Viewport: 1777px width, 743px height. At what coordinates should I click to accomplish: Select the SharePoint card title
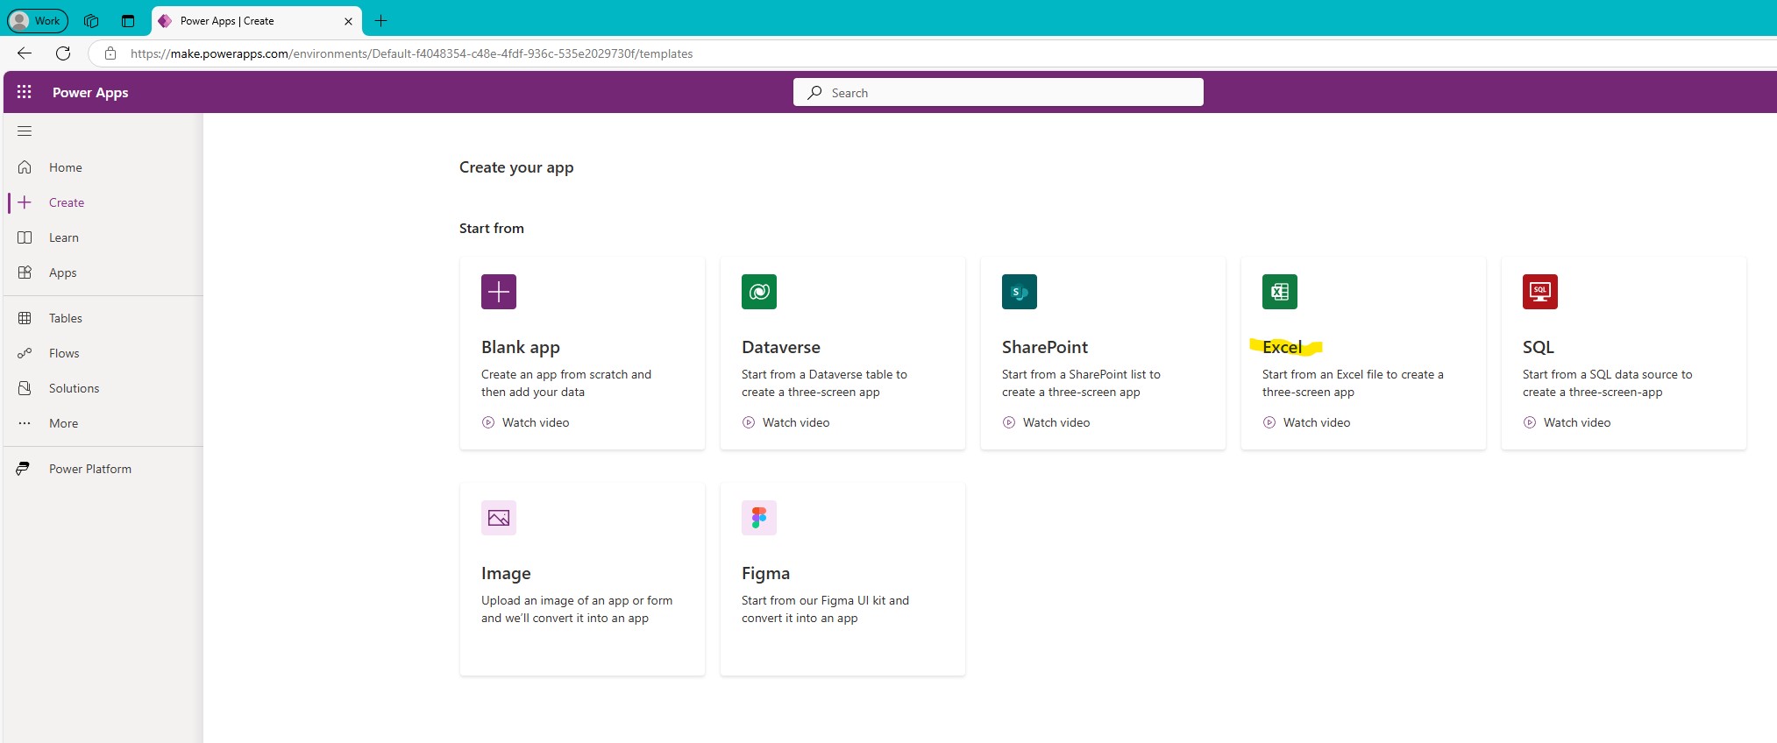click(1045, 347)
